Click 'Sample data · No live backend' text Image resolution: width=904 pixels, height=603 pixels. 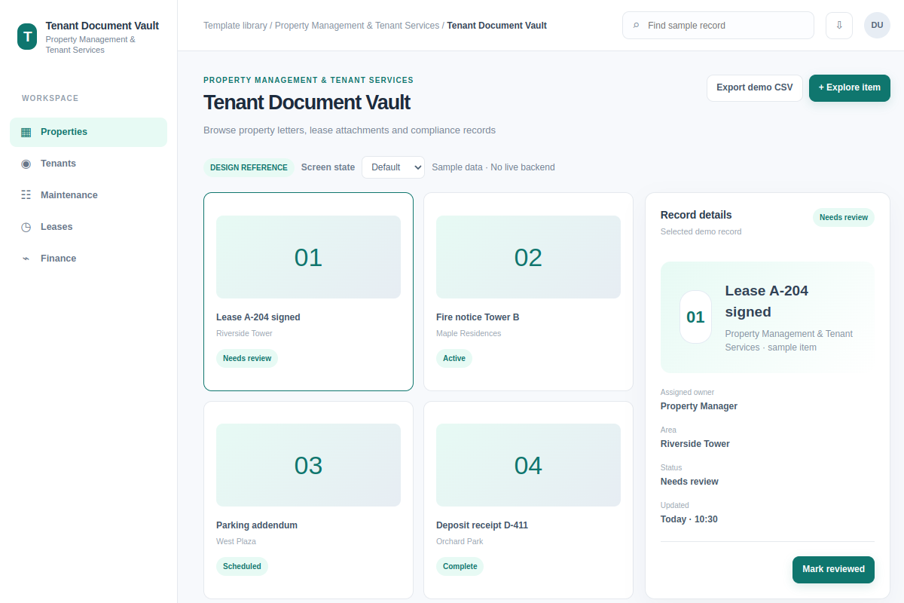coord(493,167)
